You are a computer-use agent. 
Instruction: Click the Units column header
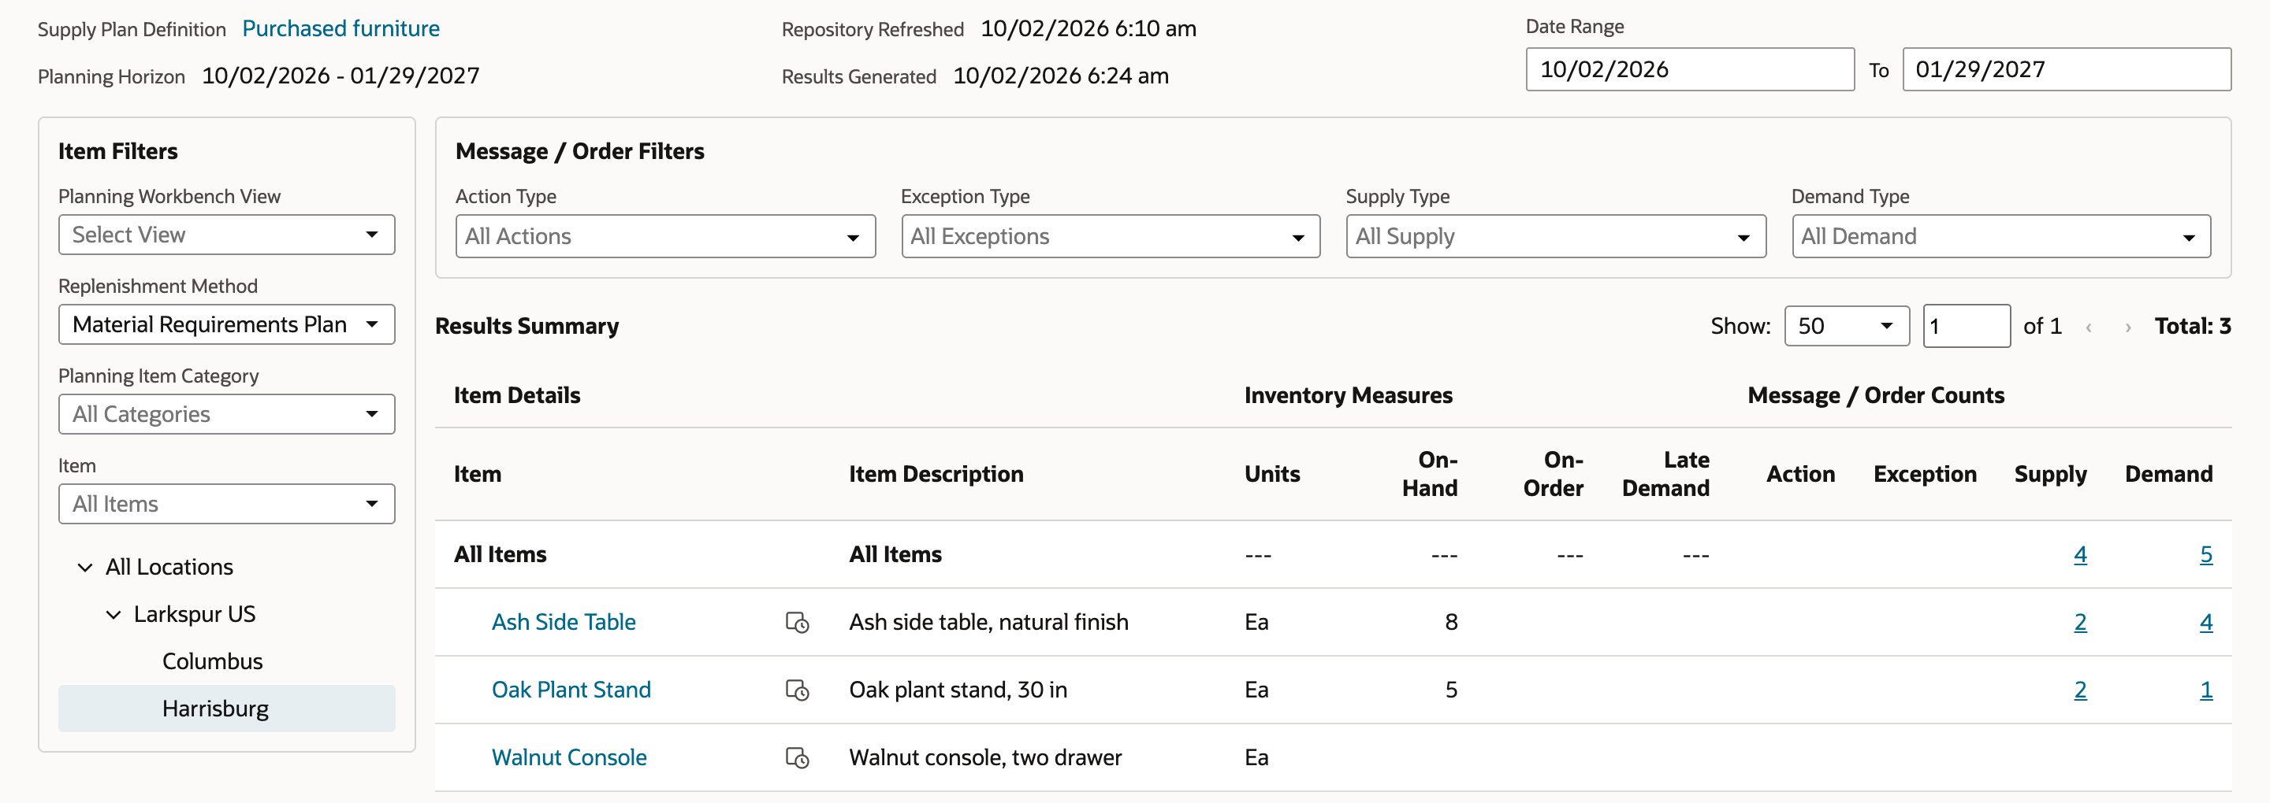(1271, 475)
